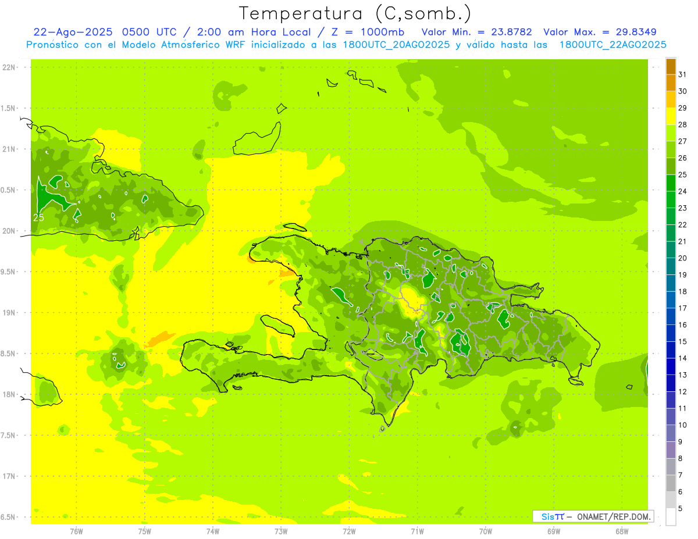Click the '72W' longitude axis label
The width and height of the screenshot is (698, 539).
coord(349,531)
